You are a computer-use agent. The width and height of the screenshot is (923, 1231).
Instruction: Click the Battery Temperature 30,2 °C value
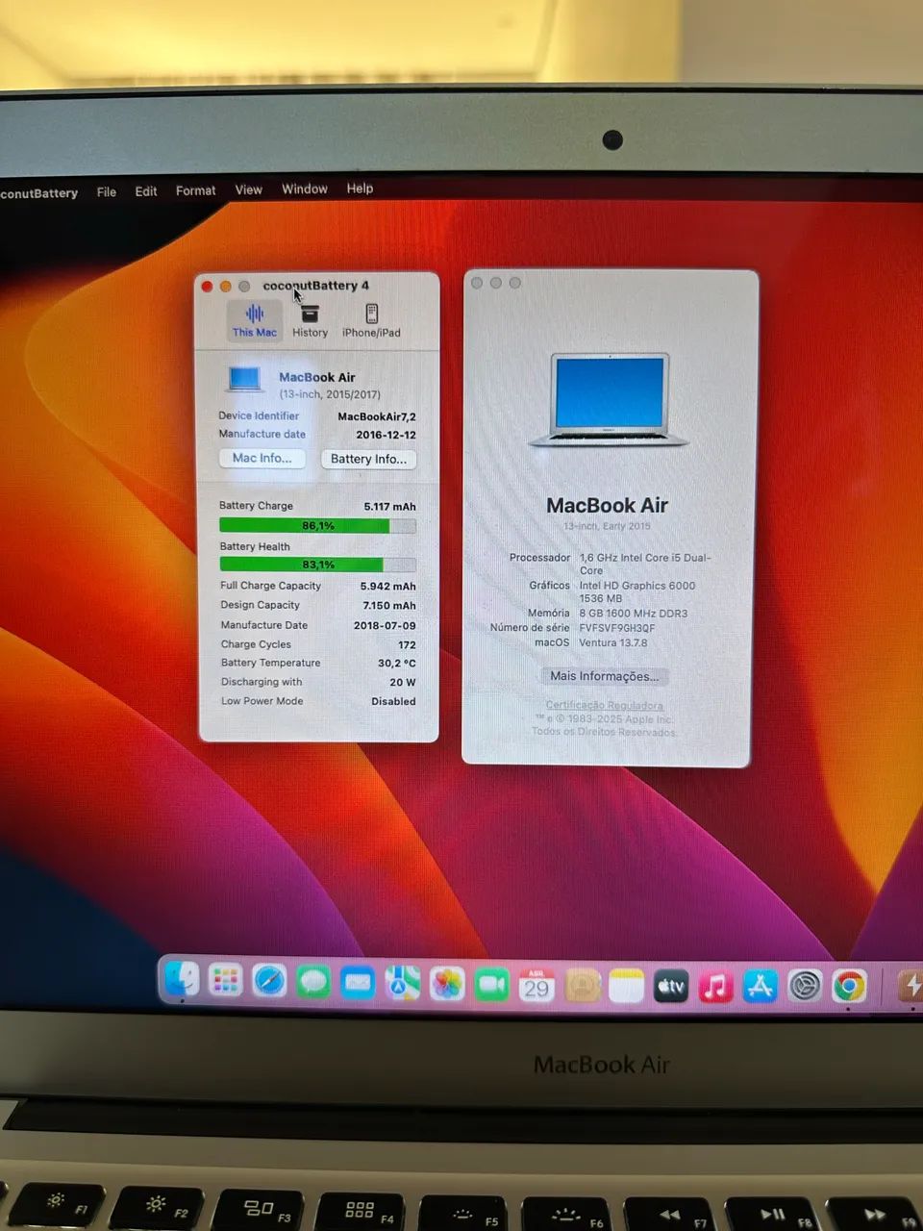pyautogui.click(x=397, y=664)
